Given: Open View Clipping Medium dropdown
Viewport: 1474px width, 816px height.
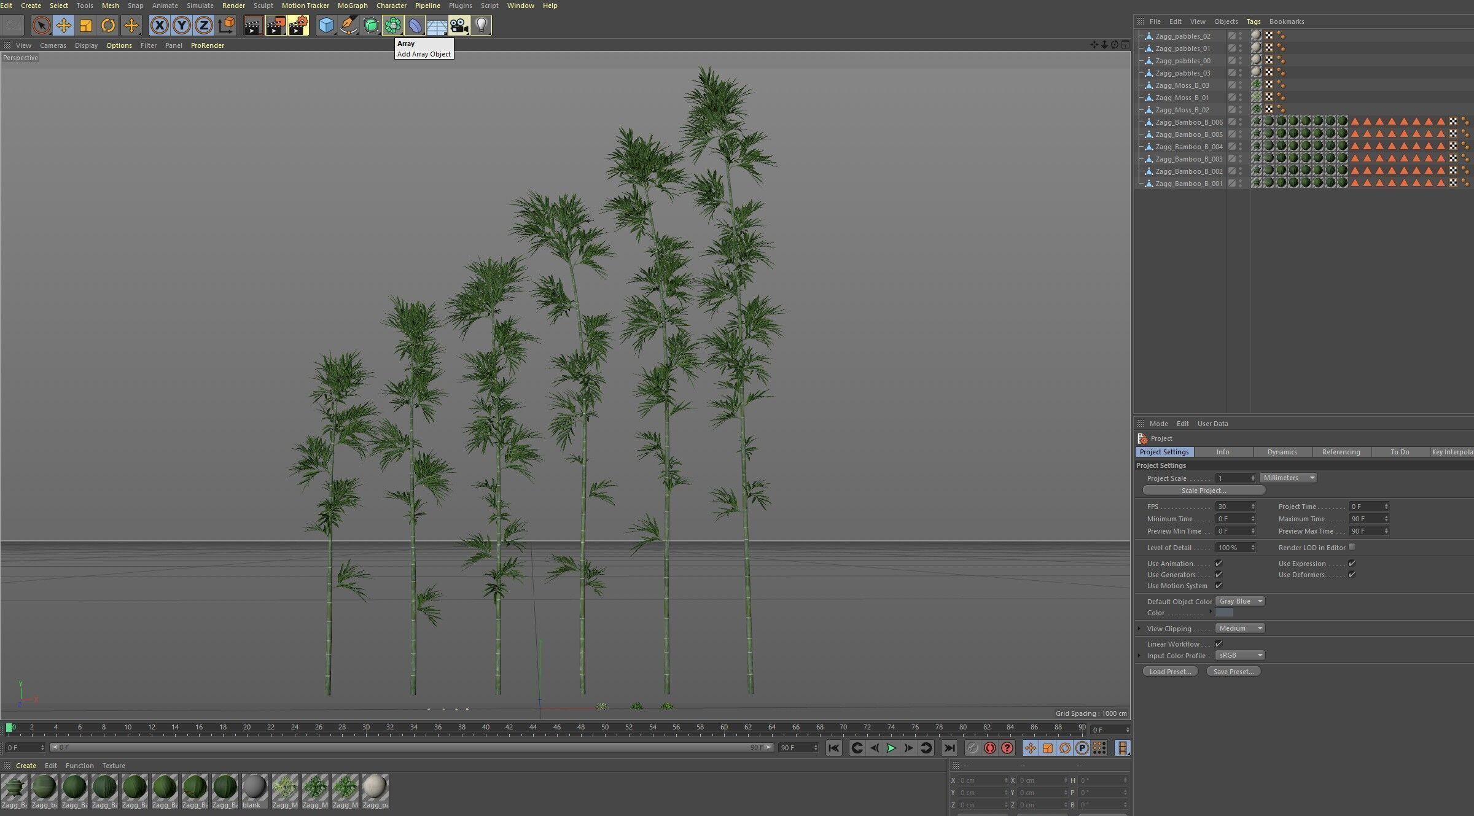Looking at the screenshot, I should [x=1240, y=628].
